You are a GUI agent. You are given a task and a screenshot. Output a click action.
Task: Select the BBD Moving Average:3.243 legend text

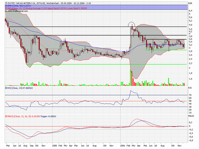point(36,8)
